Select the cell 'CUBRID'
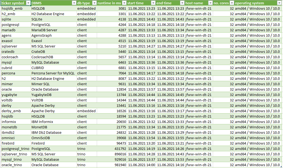283x168 pixels. [54, 68]
